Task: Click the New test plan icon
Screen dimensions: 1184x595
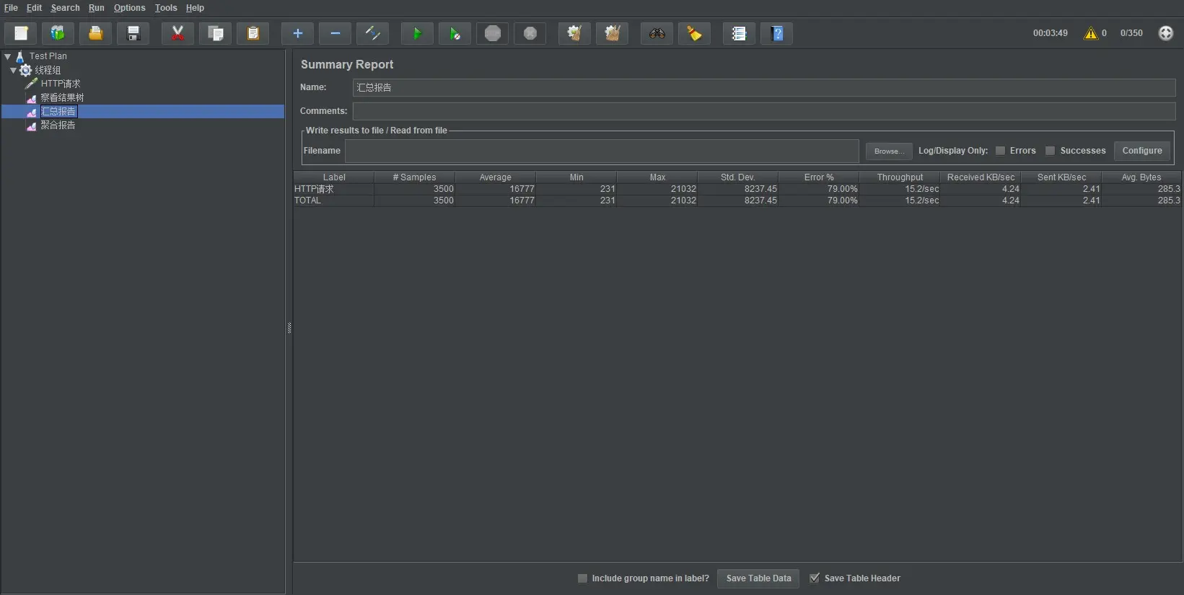Action: 21,33
